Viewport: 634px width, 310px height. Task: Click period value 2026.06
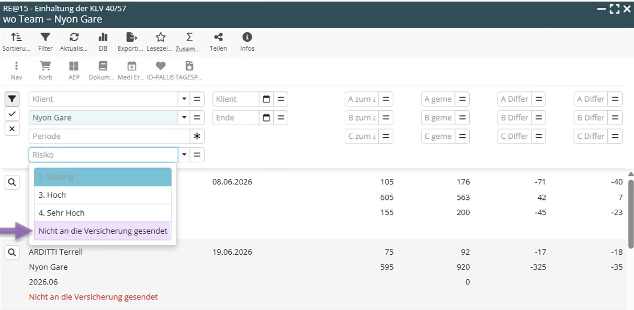tap(43, 282)
